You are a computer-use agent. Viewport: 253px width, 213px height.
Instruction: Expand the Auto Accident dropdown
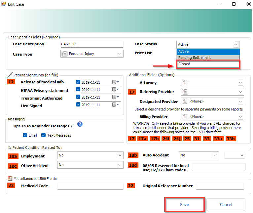click(x=215, y=155)
